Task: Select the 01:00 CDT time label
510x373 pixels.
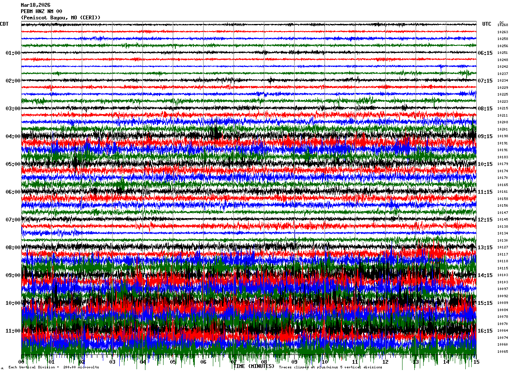Action: click(x=13, y=53)
